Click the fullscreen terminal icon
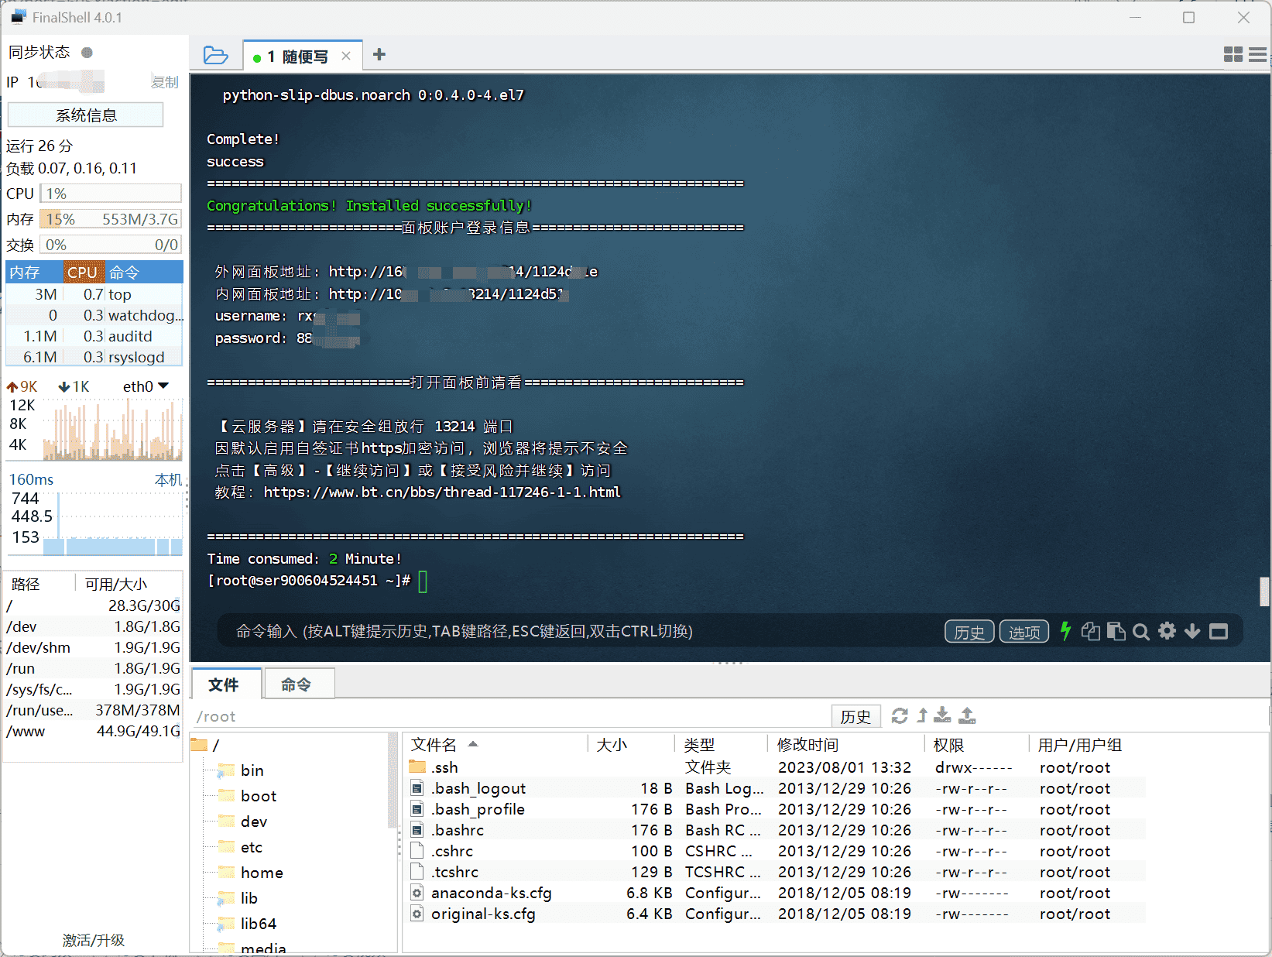 pos(1219,631)
